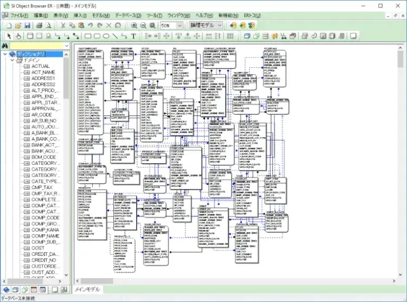Viewport: 407px width, 302px height.
Task: Select the ADDRESS1 item in the tree
Action: 43,78
